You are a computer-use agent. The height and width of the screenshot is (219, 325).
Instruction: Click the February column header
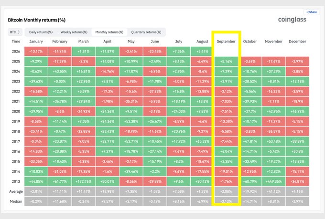(60, 42)
